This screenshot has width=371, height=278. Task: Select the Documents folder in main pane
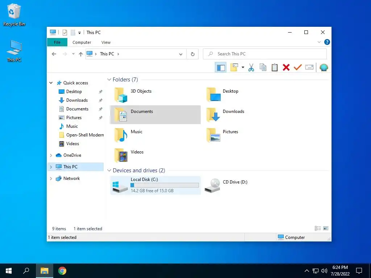click(x=155, y=115)
